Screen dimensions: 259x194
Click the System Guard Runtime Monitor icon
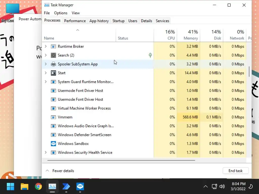coord(53,82)
